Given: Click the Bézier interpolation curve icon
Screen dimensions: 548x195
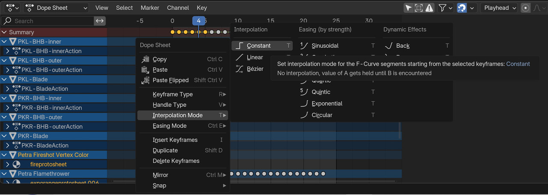Looking at the screenshot, I should tap(240, 69).
